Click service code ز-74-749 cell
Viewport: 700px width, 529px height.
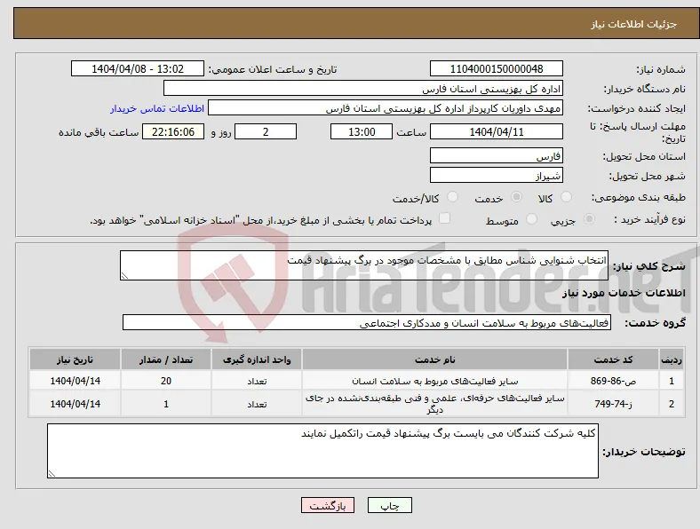614,404
